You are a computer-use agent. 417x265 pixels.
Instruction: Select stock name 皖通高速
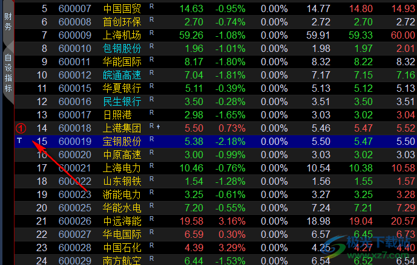point(122,75)
